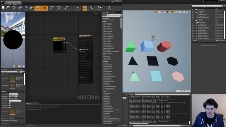Open the Filters dropdown in Output Log
Screen dimensions: 226x127
tap(131, 95)
